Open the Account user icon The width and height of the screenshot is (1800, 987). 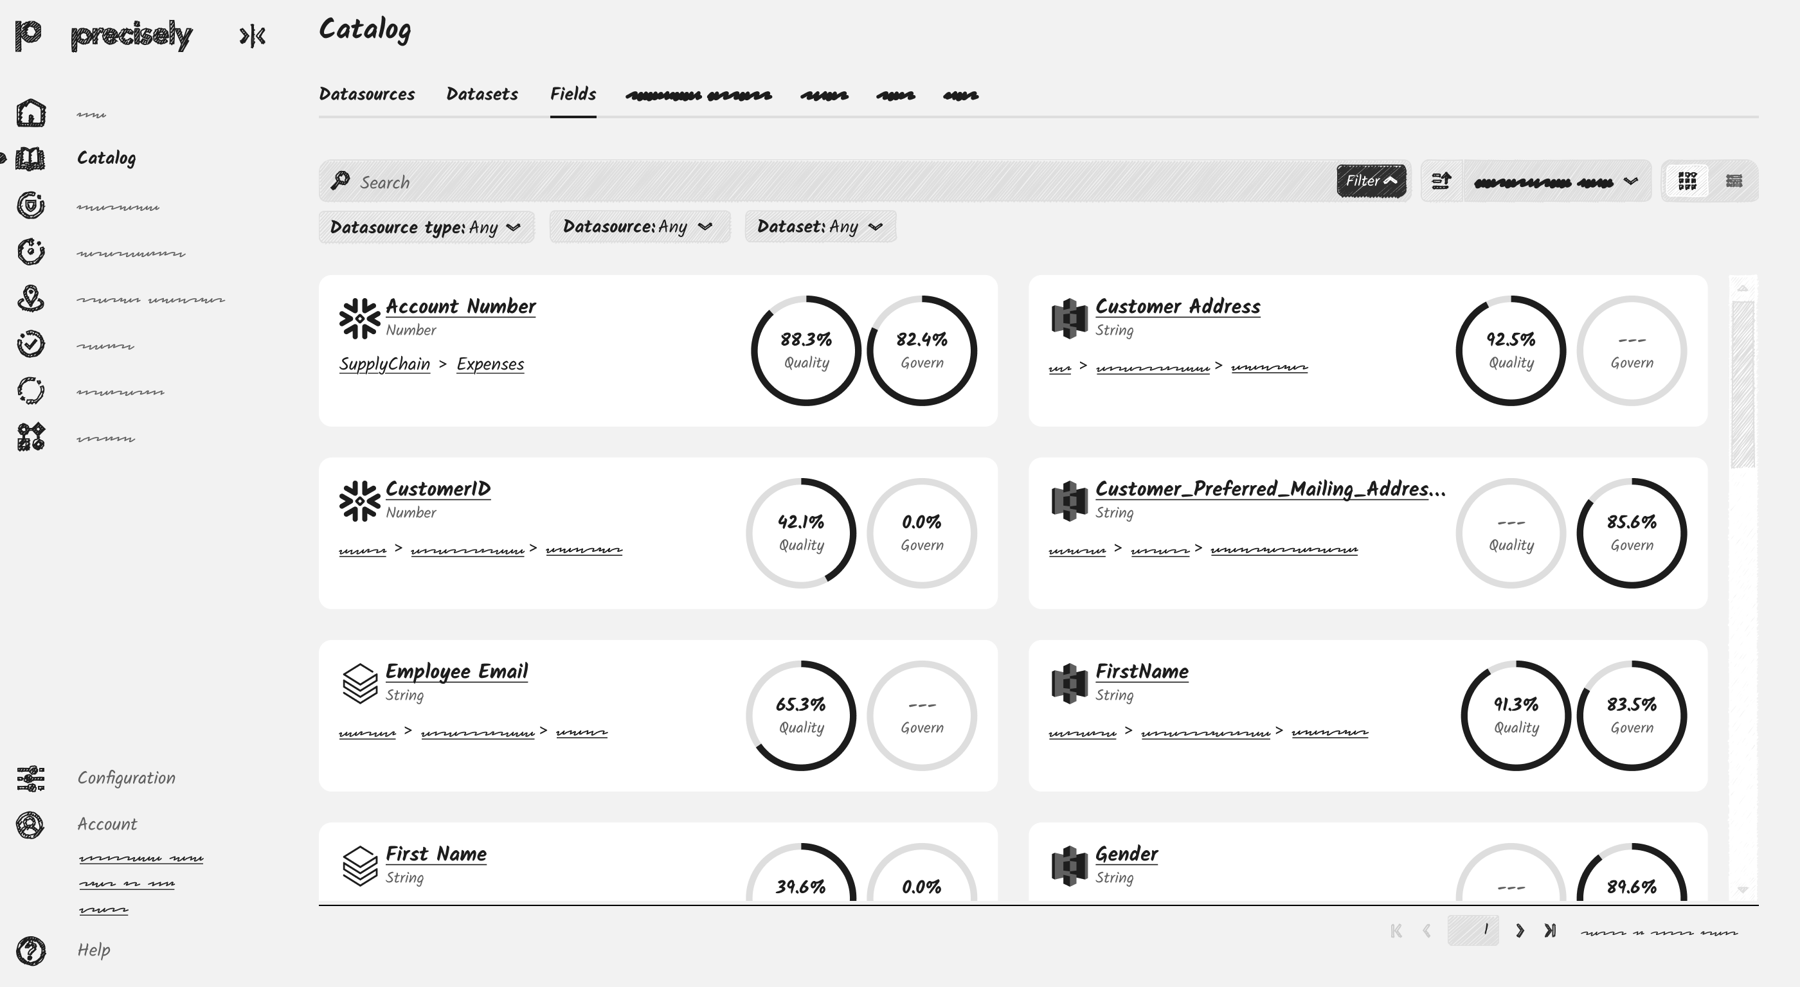30,825
